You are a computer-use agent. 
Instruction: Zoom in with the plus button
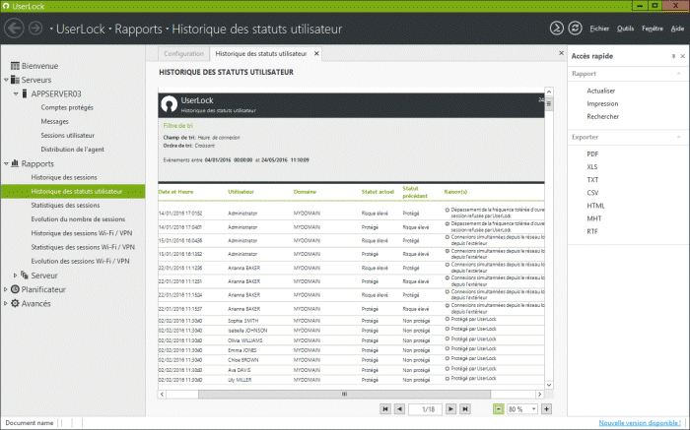[546, 409]
